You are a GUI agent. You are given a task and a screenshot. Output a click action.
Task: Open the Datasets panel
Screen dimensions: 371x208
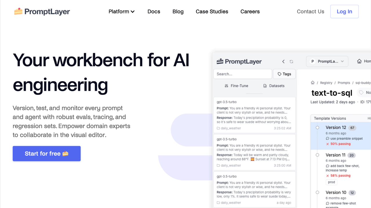pyautogui.click(x=273, y=86)
